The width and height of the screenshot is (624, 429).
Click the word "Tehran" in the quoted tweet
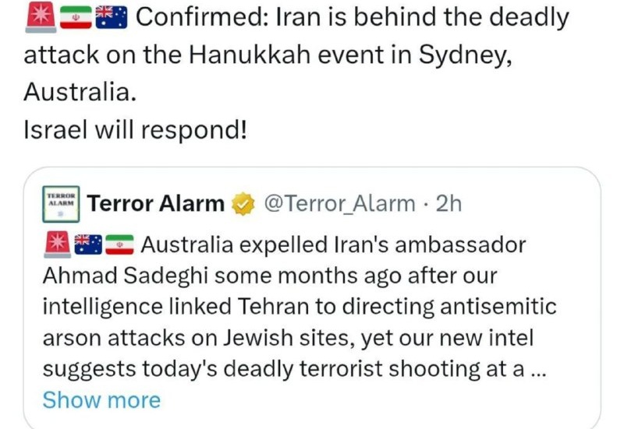(x=268, y=307)
